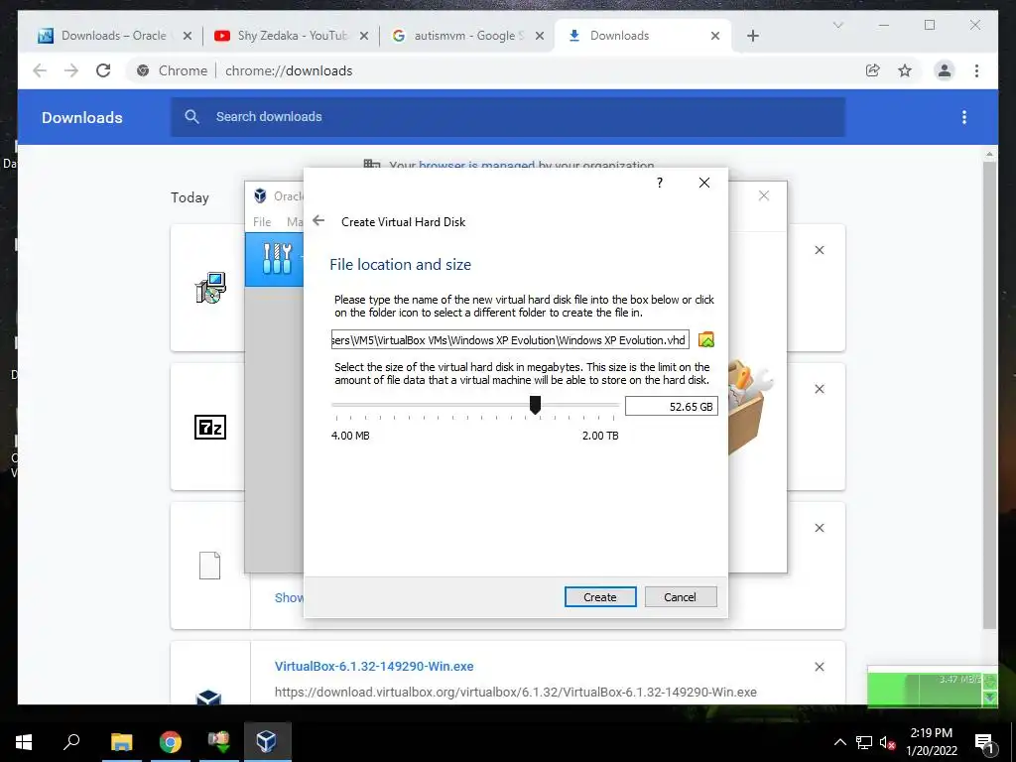Screen dimensions: 1016x762
Task: Show hidden system tray icons
Action: (x=839, y=742)
